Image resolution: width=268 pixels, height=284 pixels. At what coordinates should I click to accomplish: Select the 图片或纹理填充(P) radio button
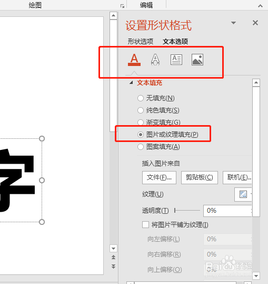[141, 135]
